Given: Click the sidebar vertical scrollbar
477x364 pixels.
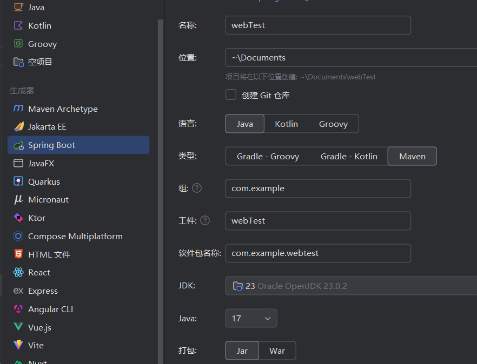Looking at the screenshot, I should coord(160,191).
